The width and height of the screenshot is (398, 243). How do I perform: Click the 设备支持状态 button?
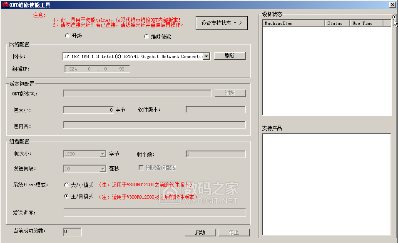(221, 23)
